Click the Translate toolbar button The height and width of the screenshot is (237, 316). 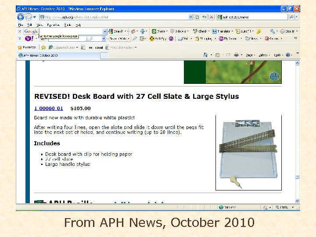(223, 31)
